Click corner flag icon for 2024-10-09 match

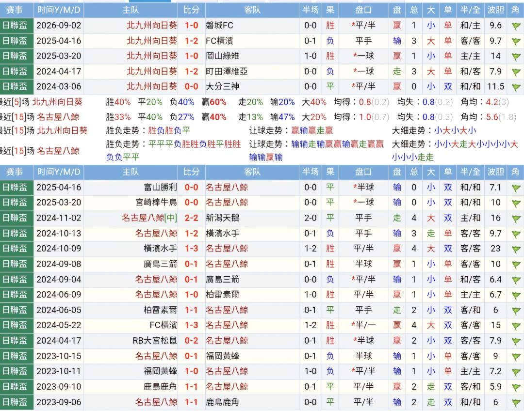516,250
